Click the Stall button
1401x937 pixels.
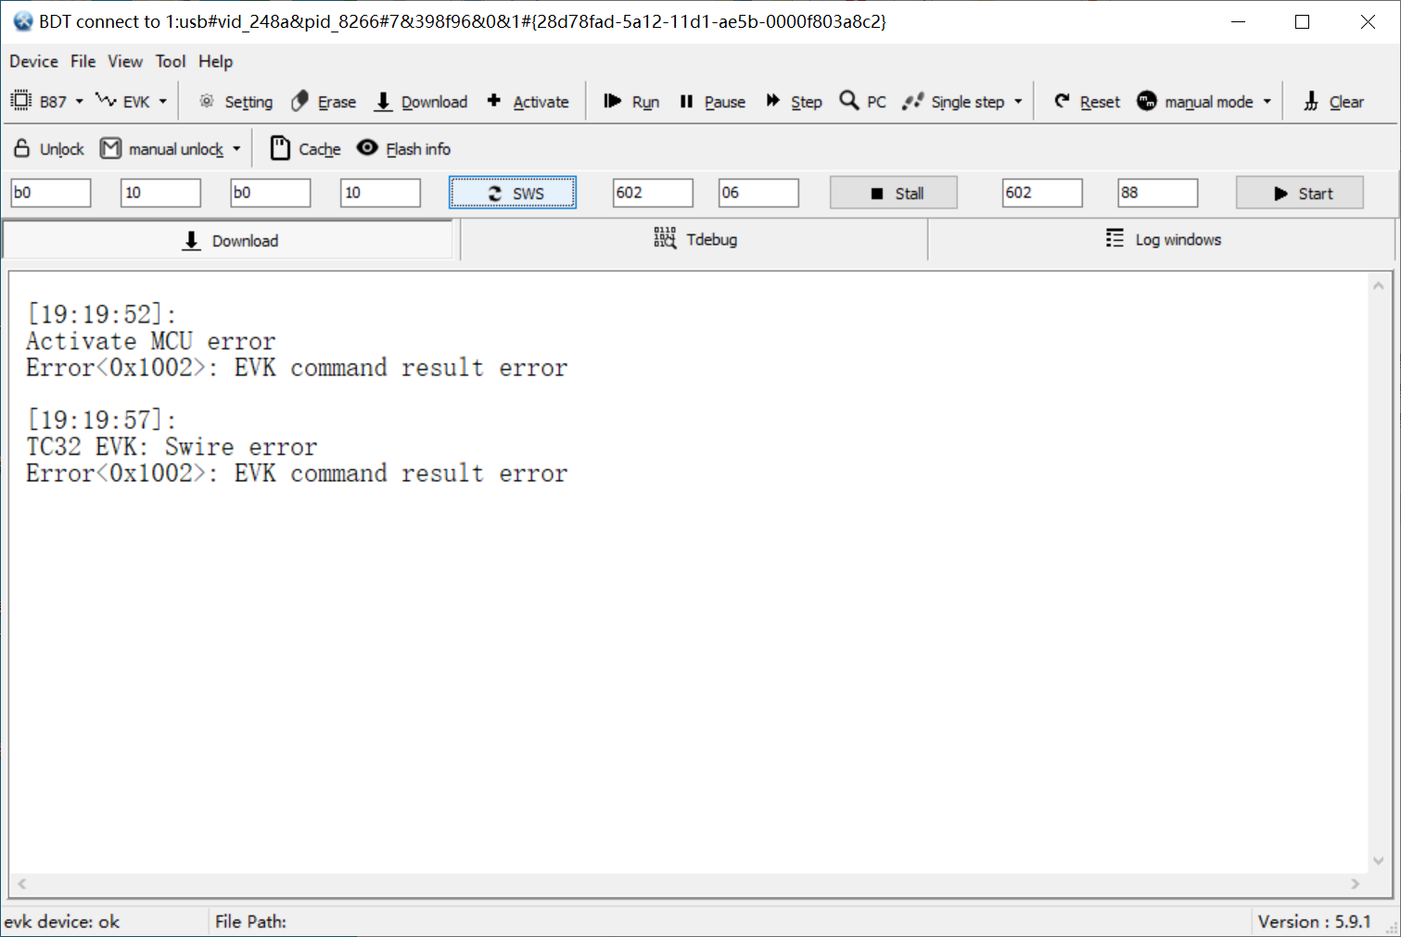[894, 193]
